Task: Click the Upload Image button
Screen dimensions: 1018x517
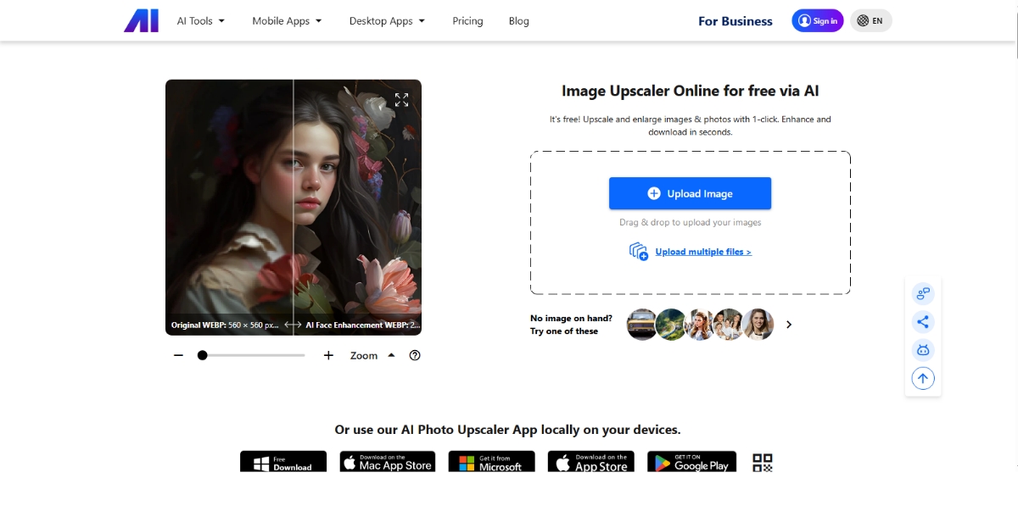Action: [690, 193]
